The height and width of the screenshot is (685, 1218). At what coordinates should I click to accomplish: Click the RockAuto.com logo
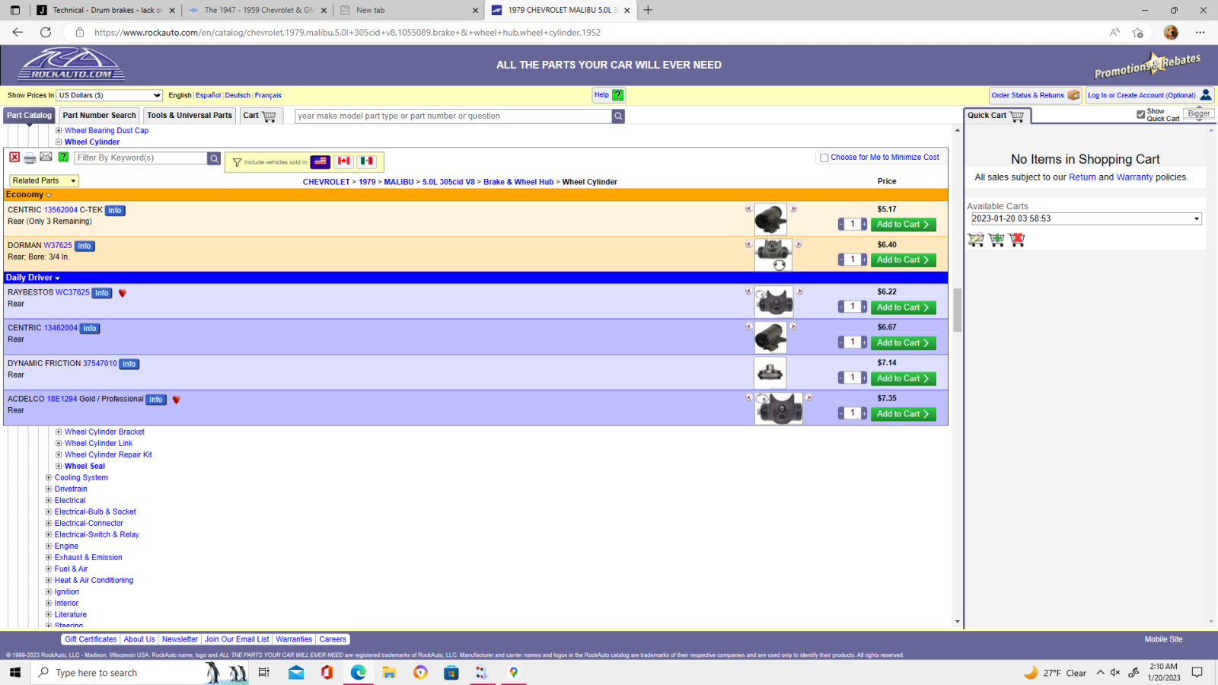(x=72, y=64)
